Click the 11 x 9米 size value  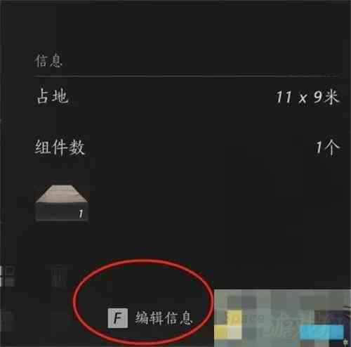pyautogui.click(x=307, y=97)
